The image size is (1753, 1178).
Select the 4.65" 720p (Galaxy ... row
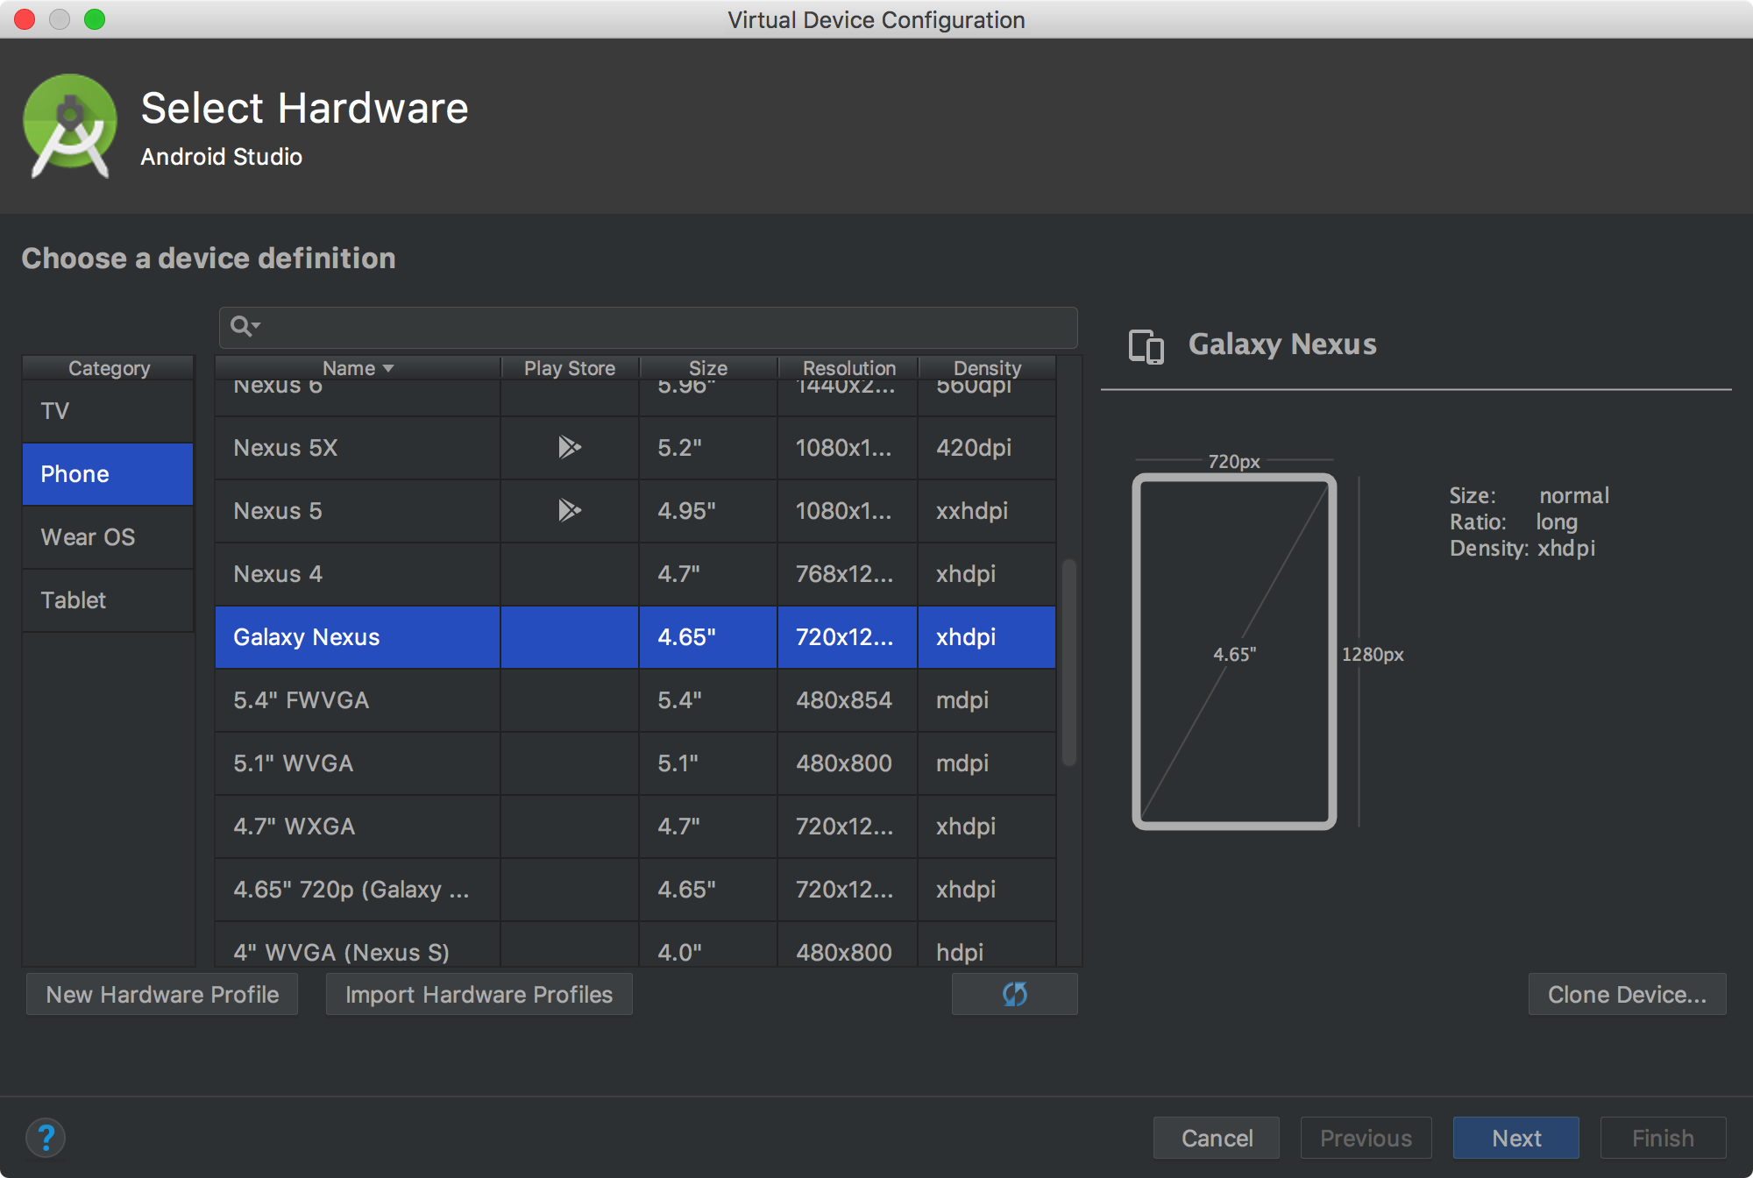point(635,890)
